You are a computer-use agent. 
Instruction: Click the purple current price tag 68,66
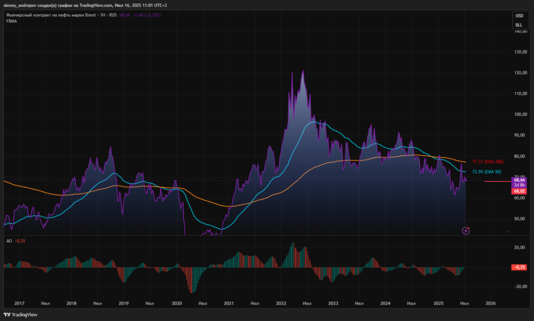coord(520,180)
